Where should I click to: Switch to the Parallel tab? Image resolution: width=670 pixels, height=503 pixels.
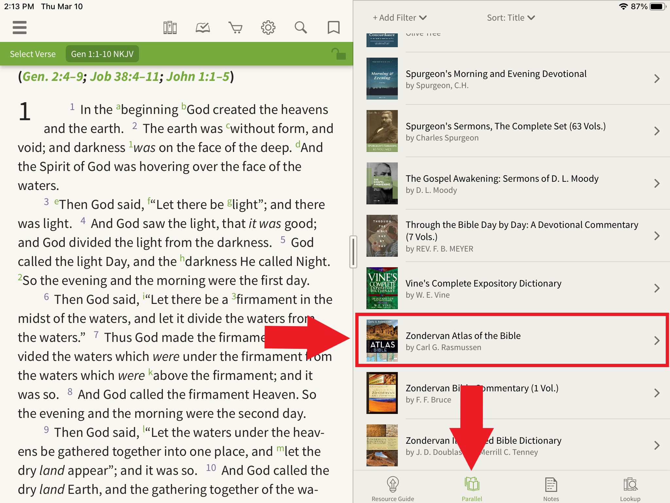472,489
